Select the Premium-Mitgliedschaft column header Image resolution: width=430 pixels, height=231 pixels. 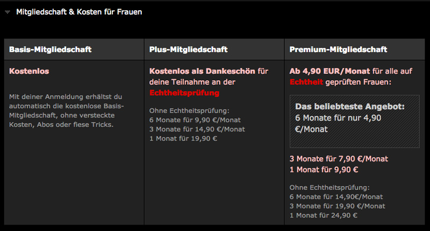(339, 49)
